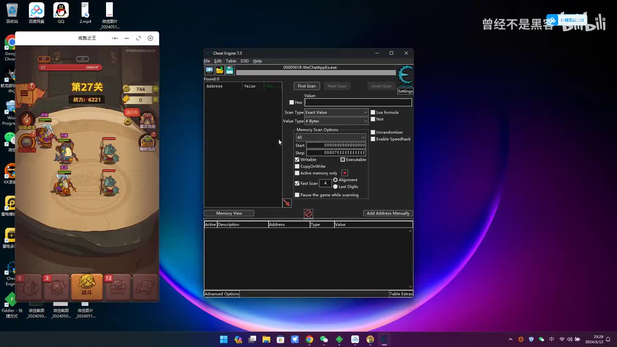The image size is (617, 347).
Task: Click the Windows Start button
Action: pos(224,339)
